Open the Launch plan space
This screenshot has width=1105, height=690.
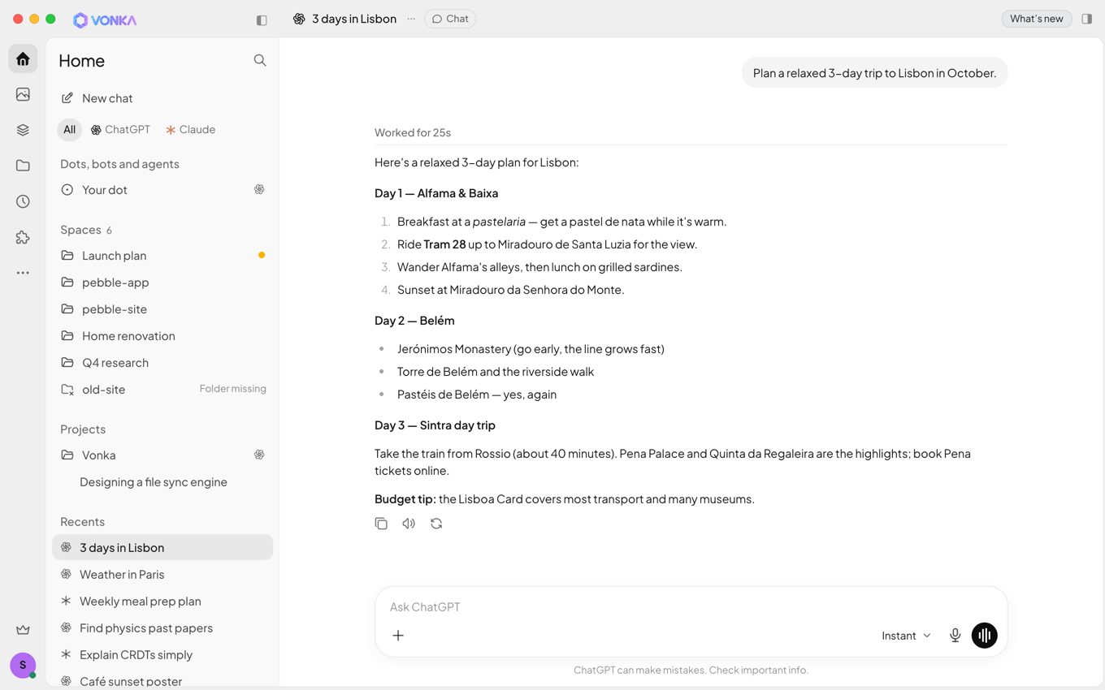[162, 256]
